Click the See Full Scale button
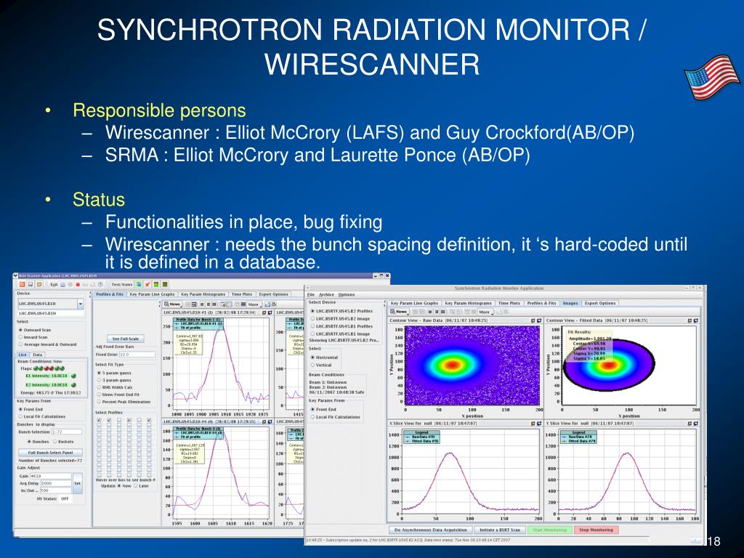 click(126, 339)
